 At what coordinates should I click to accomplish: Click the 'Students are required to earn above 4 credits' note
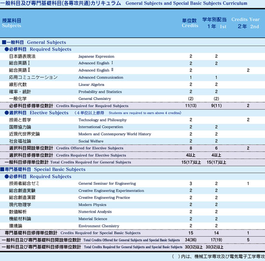[145, 113]
